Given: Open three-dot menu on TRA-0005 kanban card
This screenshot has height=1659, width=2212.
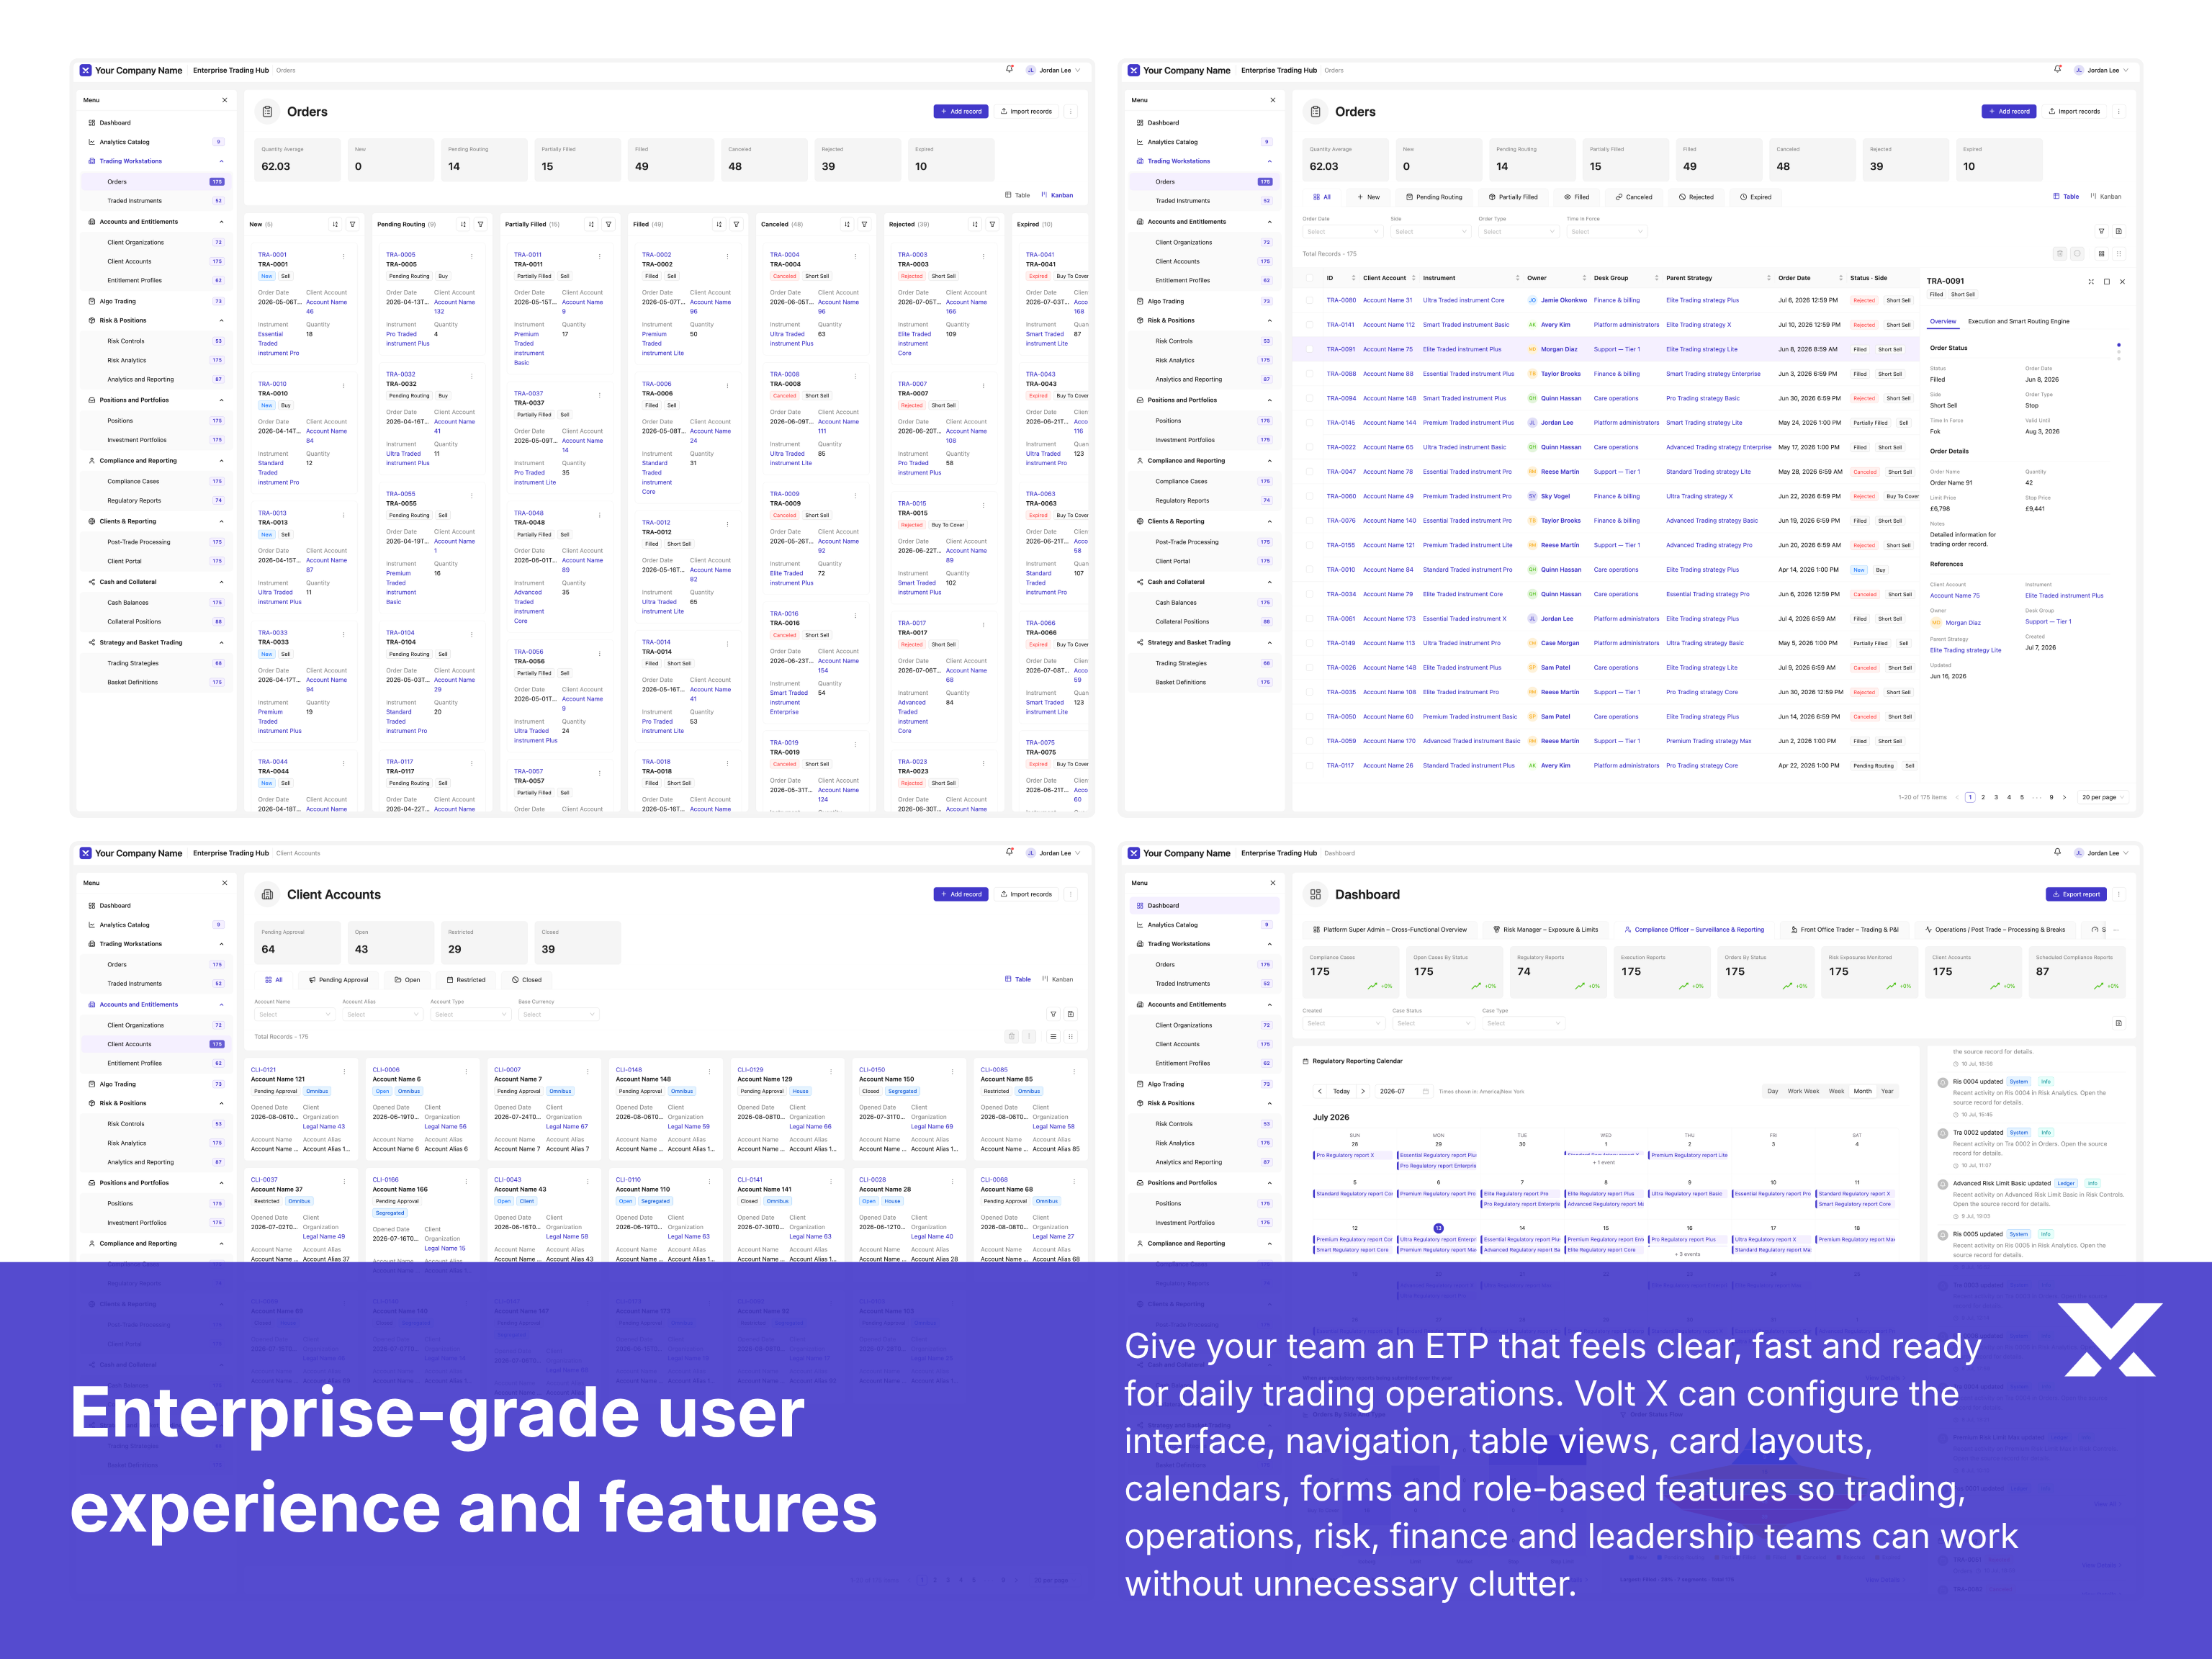Looking at the screenshot, I should click(471, 256).
